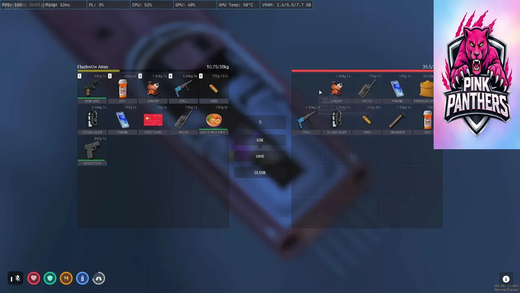The image size is (520, 293).
Task: Click the green shield armor icon
Action: (x=50, y=278)
